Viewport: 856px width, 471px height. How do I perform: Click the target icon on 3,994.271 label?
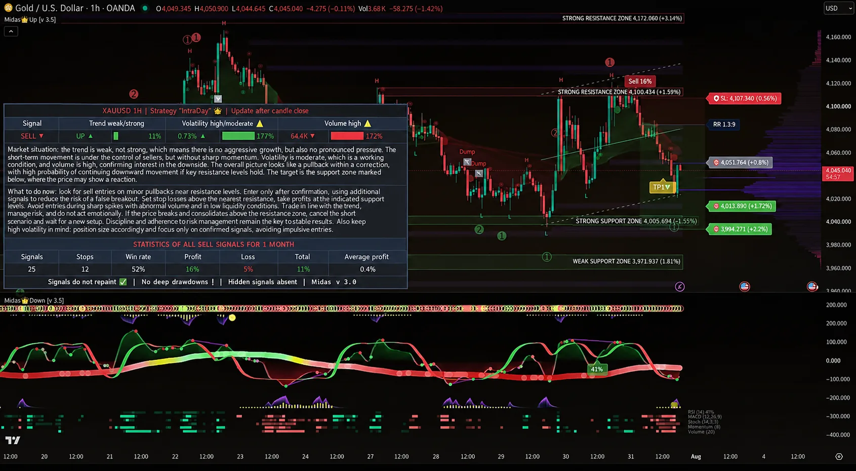click(716, 229)
